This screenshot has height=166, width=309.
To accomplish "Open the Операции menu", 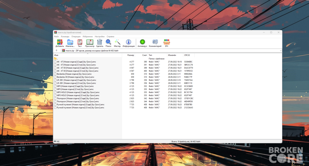I will (76, 36).
